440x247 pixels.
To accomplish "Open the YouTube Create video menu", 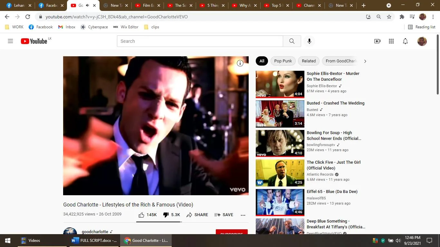I will (377, 41).
